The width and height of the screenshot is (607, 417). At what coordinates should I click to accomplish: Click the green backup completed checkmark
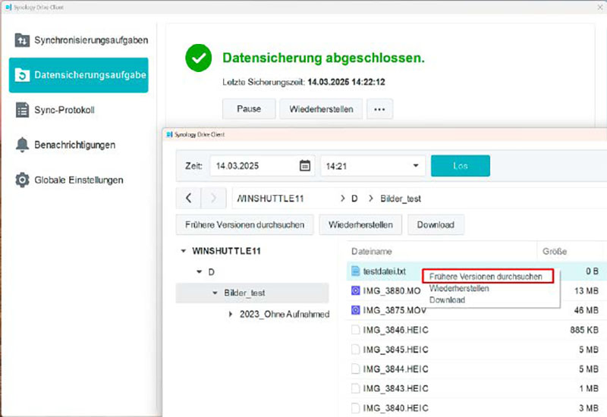point(199,58)
